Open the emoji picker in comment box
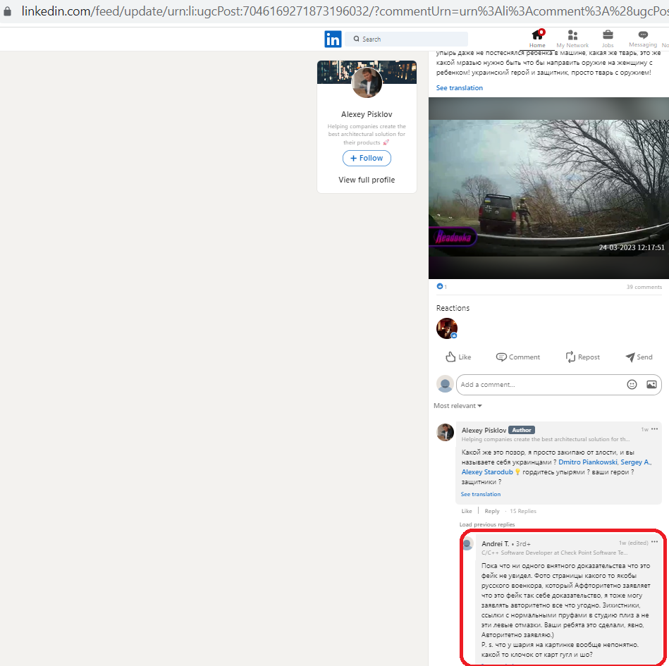 tap(632, 384)
